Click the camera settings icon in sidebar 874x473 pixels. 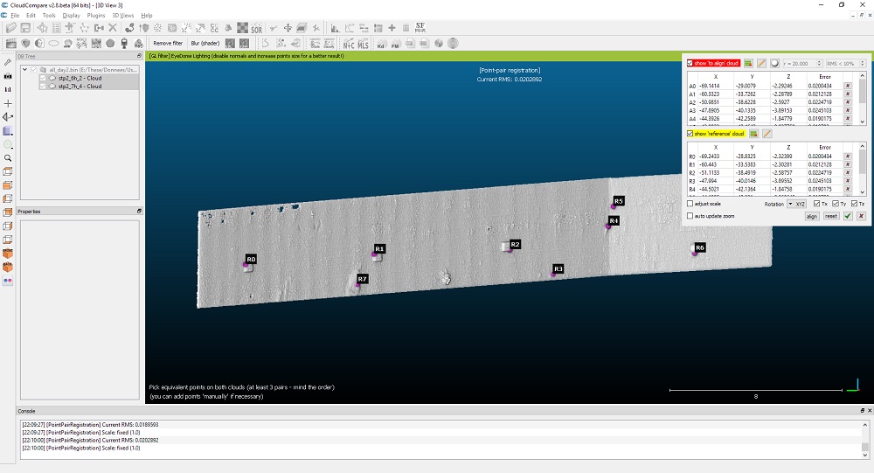click(x=8, y=76)
